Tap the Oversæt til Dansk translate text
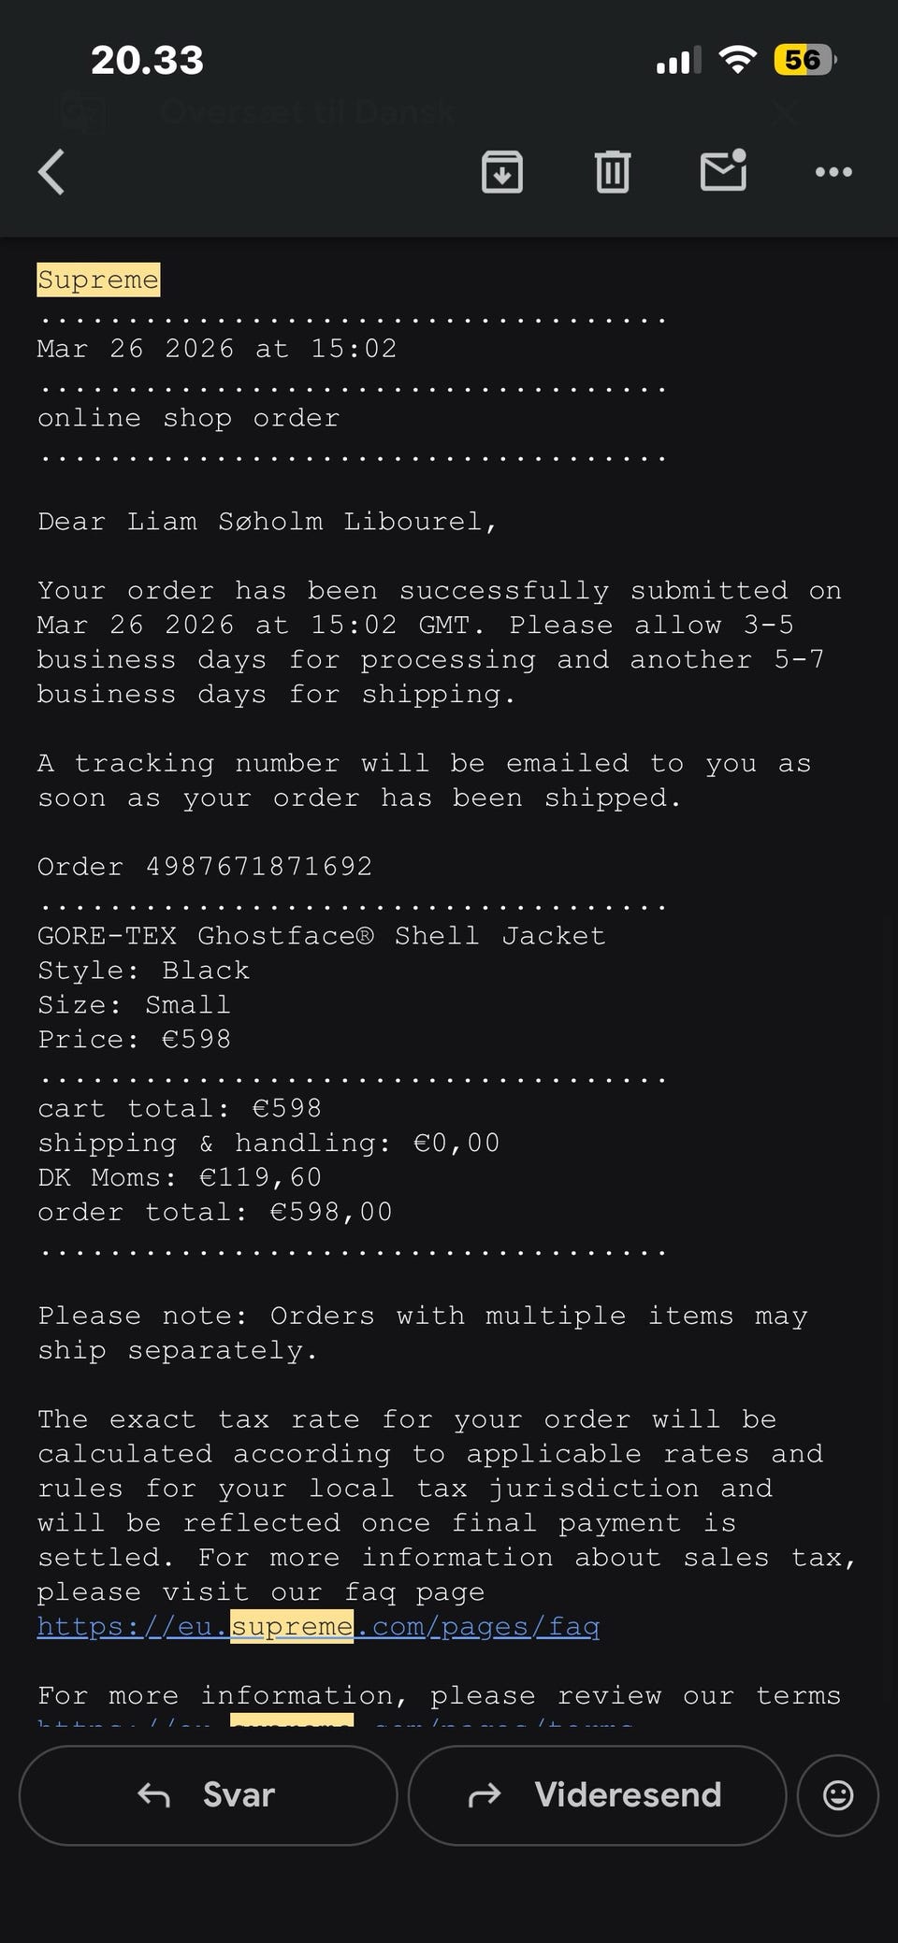 [307, 113]
